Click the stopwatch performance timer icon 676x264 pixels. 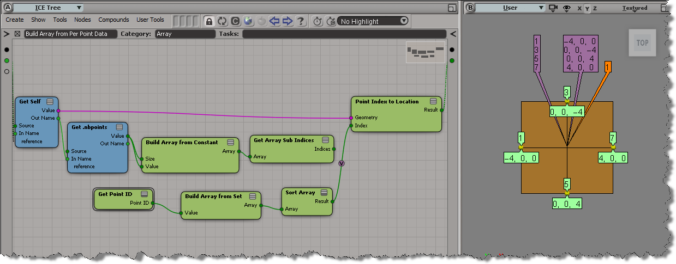318,21
